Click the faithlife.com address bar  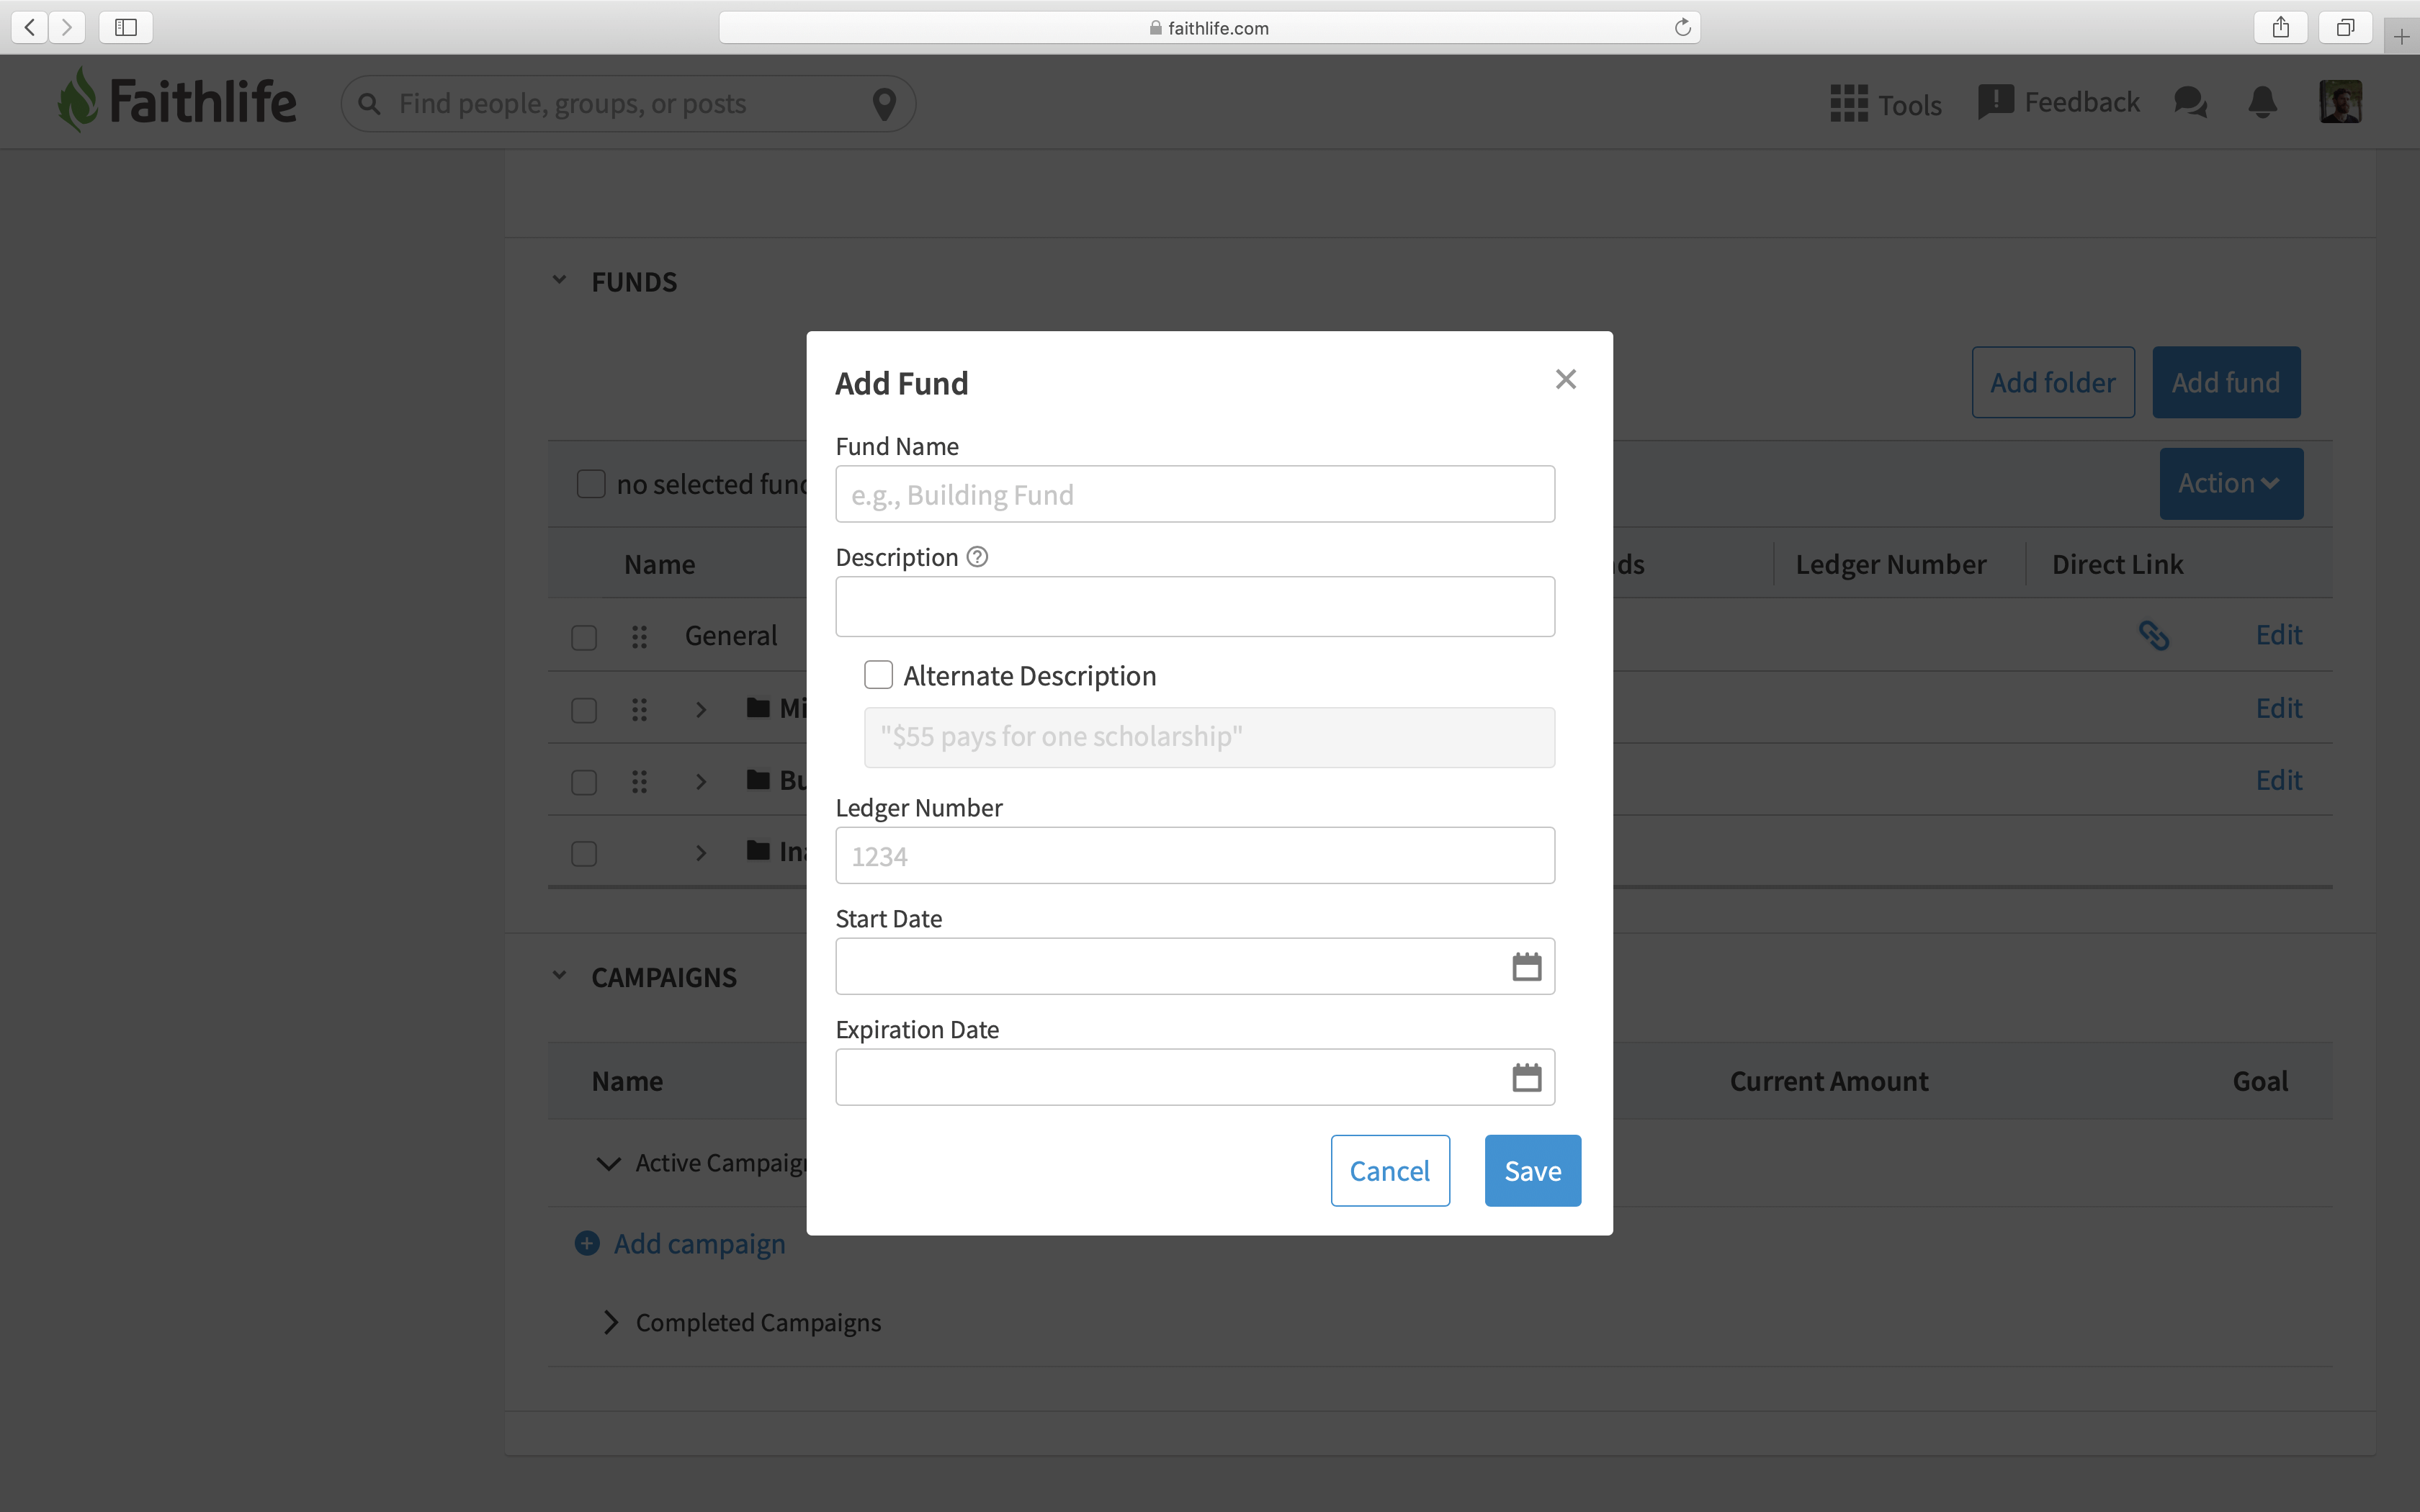click(x=1209, y=27)
